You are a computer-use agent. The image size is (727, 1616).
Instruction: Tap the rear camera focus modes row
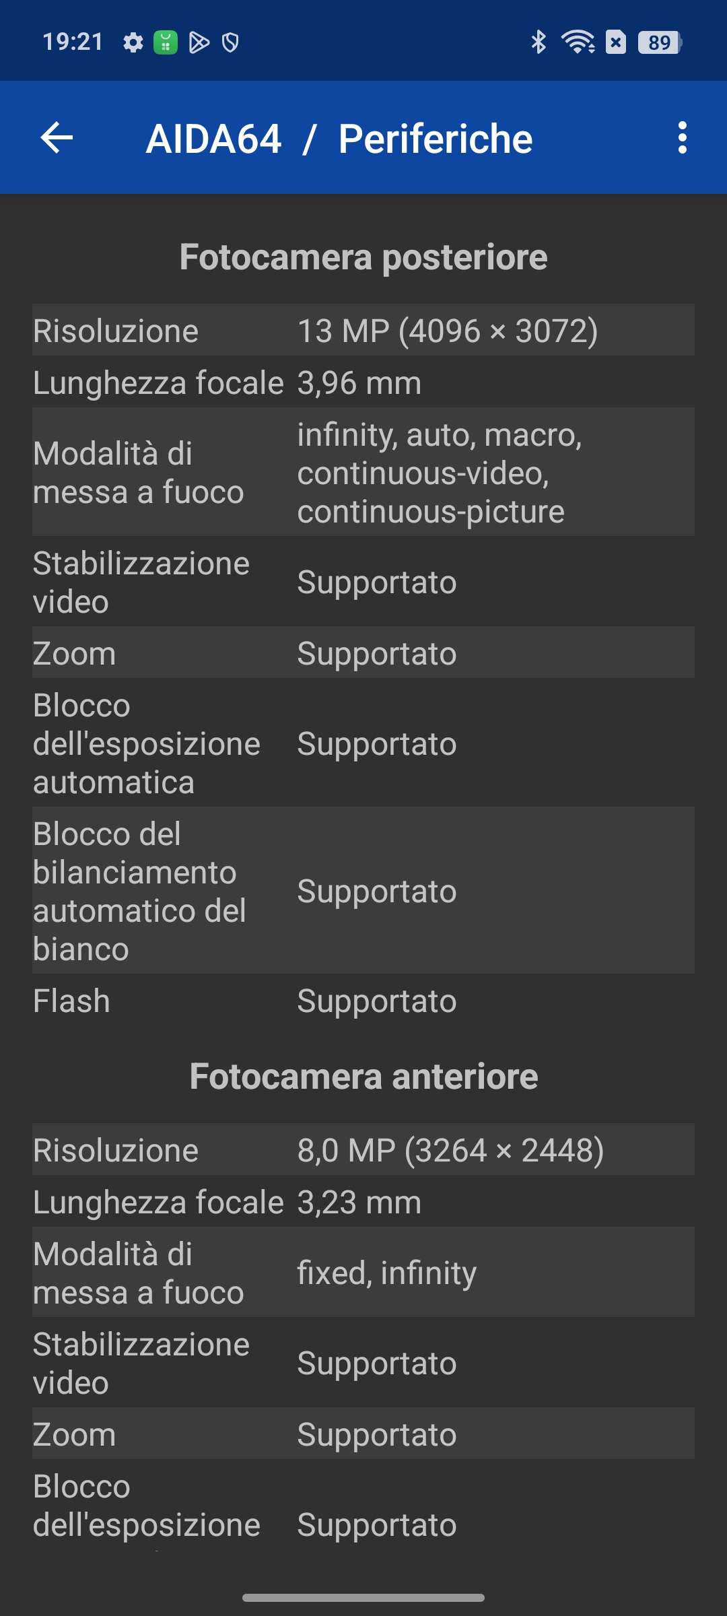point(363,472)
